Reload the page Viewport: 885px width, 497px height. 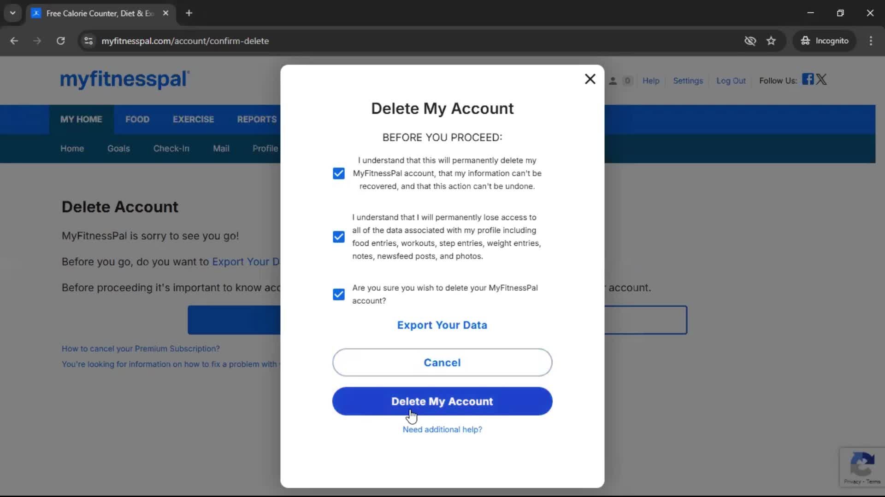click(60, 41)
